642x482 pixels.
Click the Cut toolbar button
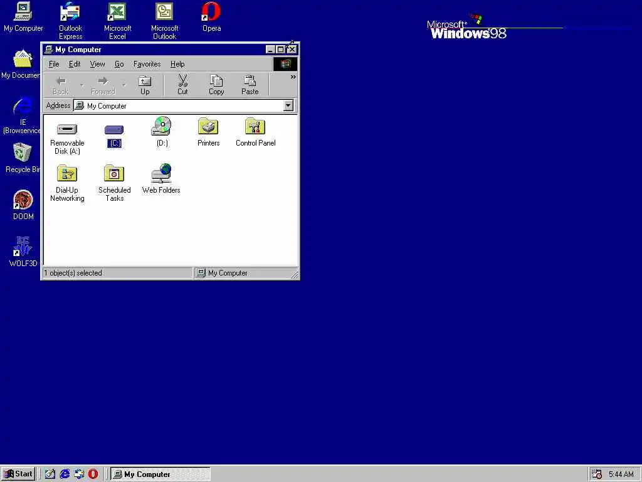tap(182, 85)
